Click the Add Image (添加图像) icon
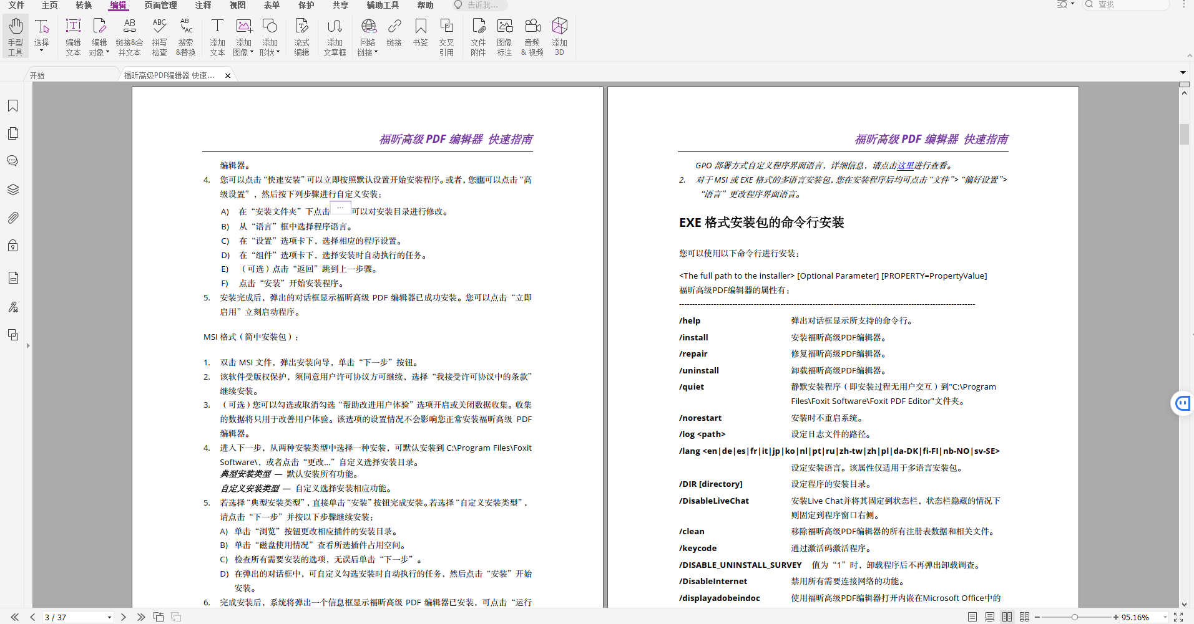The width and height of the screenshot is (1194, 624). (x=243, y=27)
